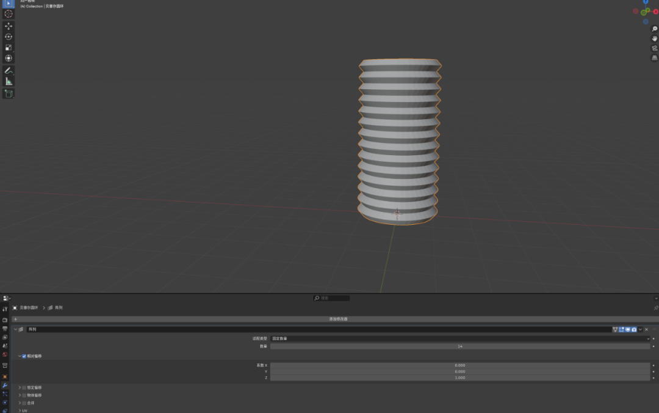Enable the 恒定偏移 checkbox
Screen dimensions: 659x413
click(x=24, y=387)
